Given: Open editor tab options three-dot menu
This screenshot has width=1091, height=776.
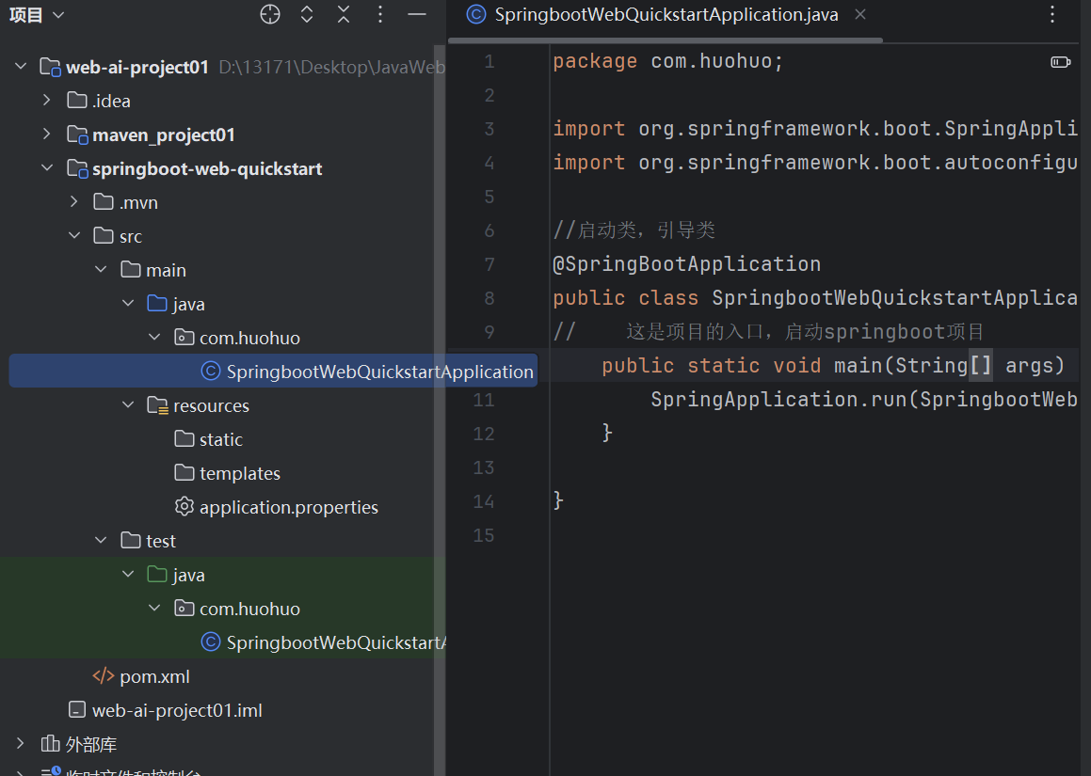Looking at the screenshot, I should (1052, 14).
